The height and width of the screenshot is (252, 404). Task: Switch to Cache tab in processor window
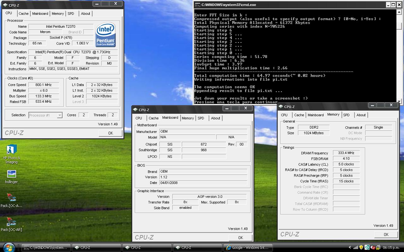23,14
